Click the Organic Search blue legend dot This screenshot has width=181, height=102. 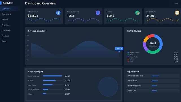[128, 52]
